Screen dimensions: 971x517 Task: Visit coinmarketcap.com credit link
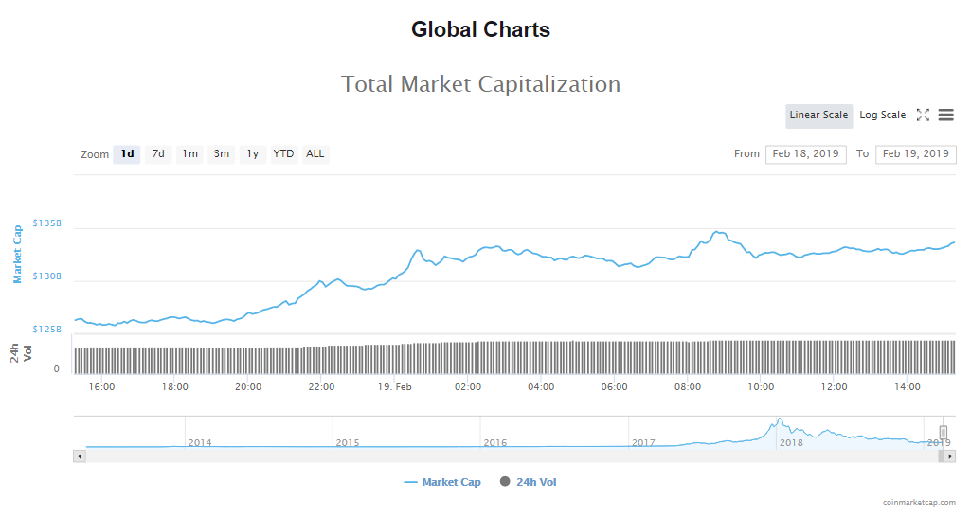tap(918, 503)
